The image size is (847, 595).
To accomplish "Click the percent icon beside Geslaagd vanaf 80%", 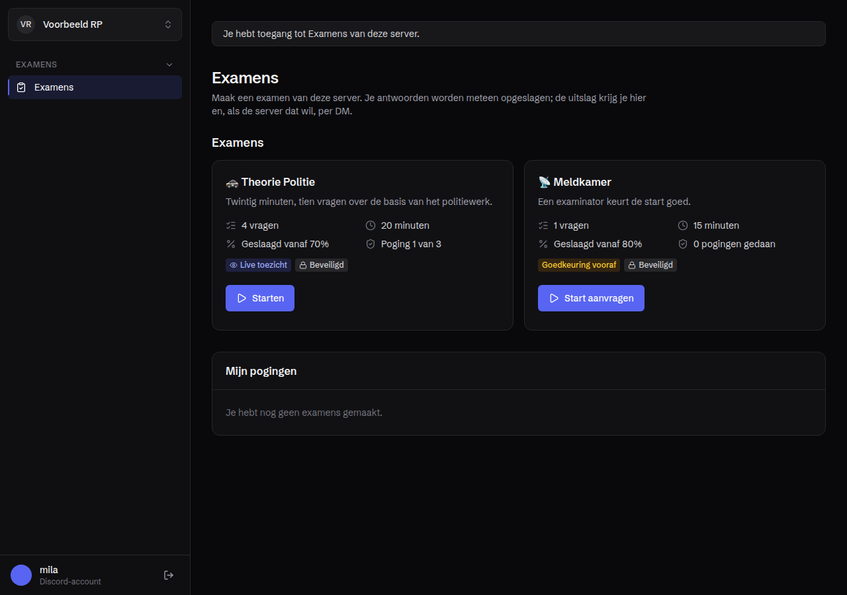I will pos(543,244).
